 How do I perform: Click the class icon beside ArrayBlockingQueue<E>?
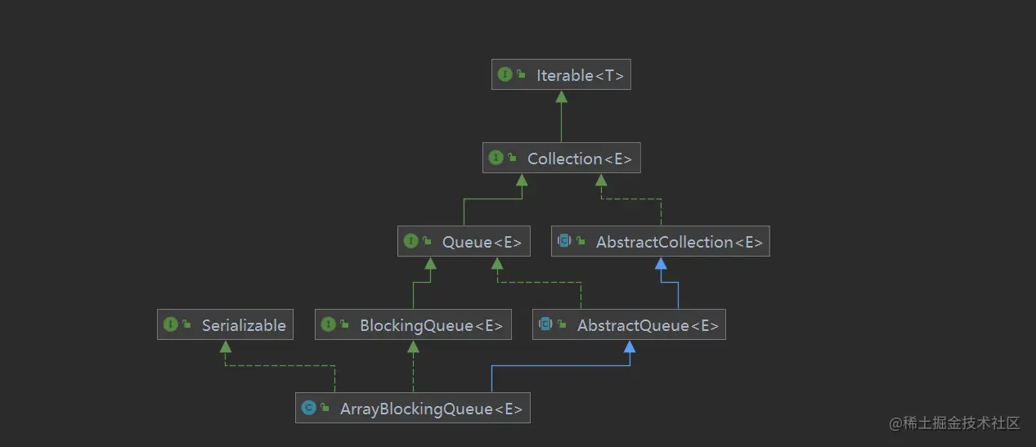point(308,409)
